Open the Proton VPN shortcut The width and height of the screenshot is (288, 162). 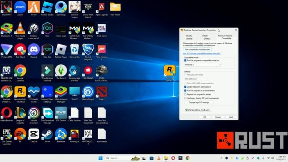pos(7,51)
